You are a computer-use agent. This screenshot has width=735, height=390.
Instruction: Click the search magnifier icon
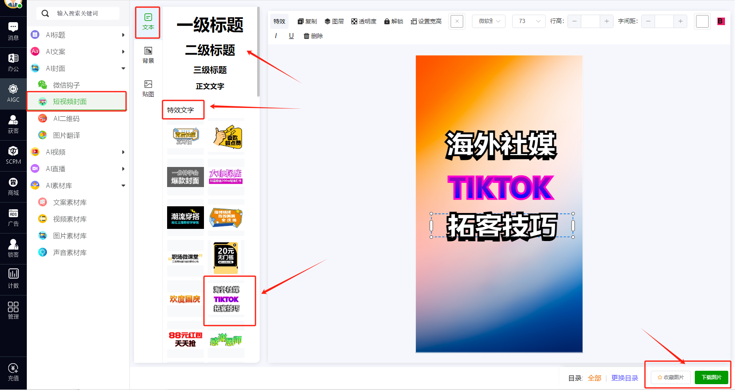click(45, 13)
